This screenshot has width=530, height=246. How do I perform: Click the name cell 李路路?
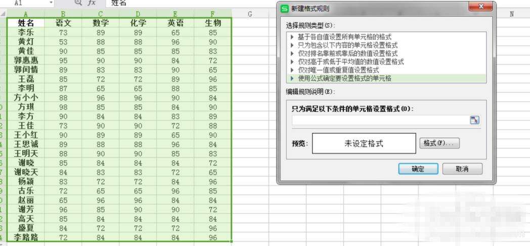(26, 237)
